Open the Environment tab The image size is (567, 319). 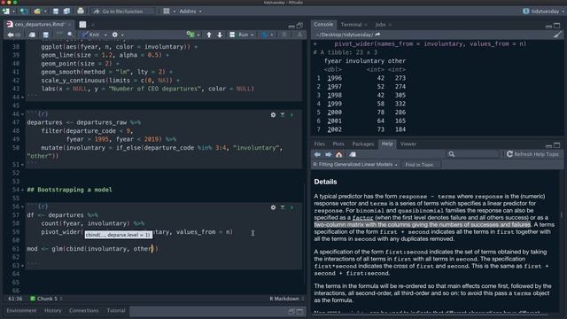pyautogui.click(x=21, y=311)
